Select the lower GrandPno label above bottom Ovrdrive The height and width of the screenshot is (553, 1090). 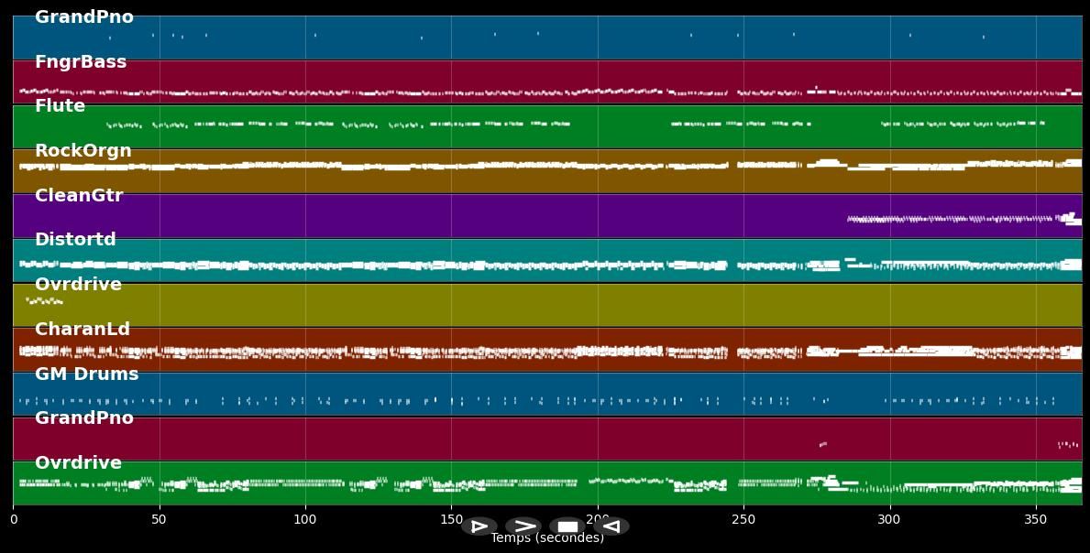83,418
